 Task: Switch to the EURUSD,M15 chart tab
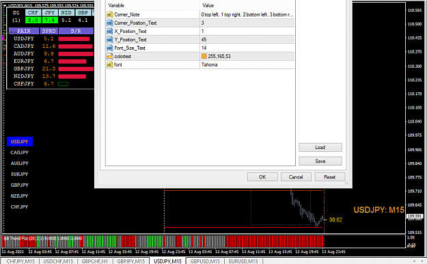[243, 261]
